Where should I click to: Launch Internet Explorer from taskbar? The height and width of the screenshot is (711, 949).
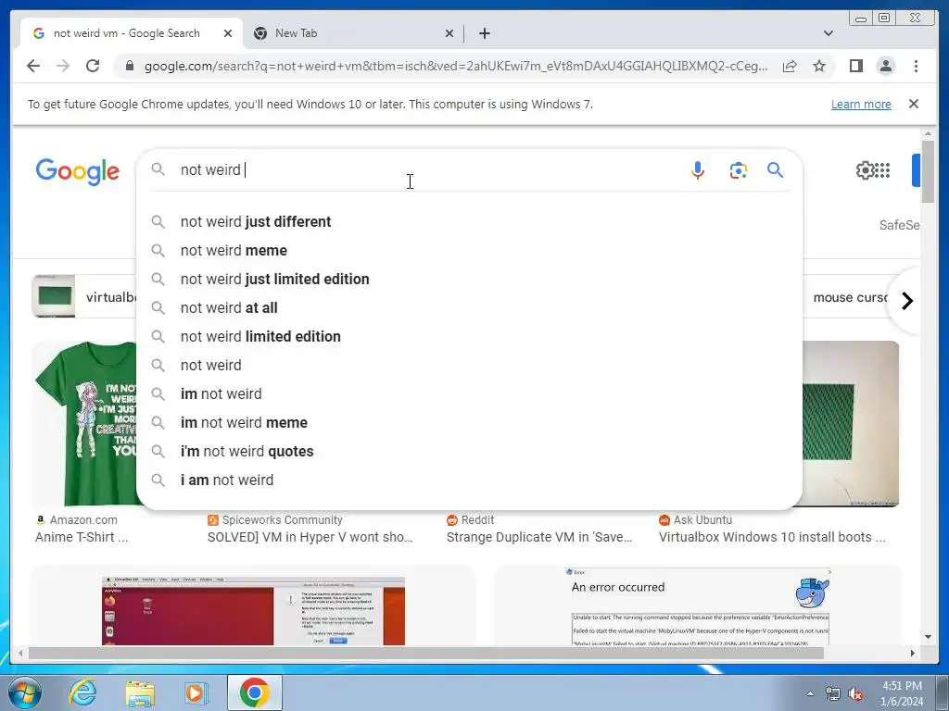(82, 692)
